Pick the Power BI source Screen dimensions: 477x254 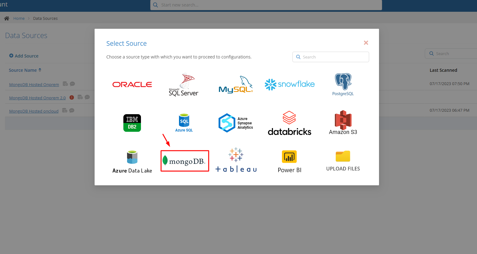[290, 161]
